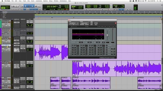Image resolution: width=163 pixels, height=91 pixels.
Task: Open the Edit window toolbar menu icon
Action: [162, 5]
